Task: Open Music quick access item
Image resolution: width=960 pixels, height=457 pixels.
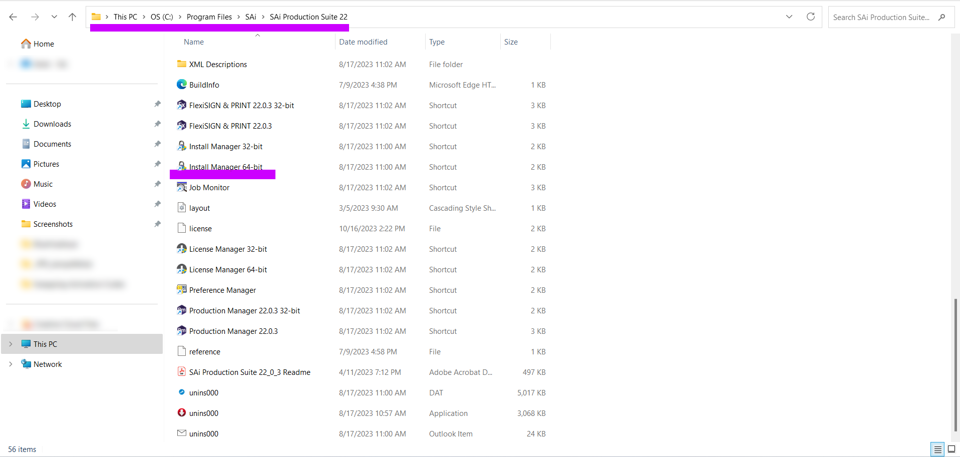Action: pos(37,184)
